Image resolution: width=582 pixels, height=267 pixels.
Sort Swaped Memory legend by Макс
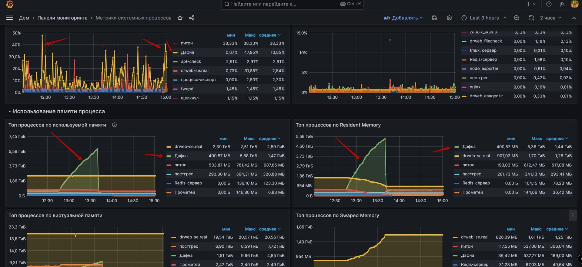tap(536, 229)
